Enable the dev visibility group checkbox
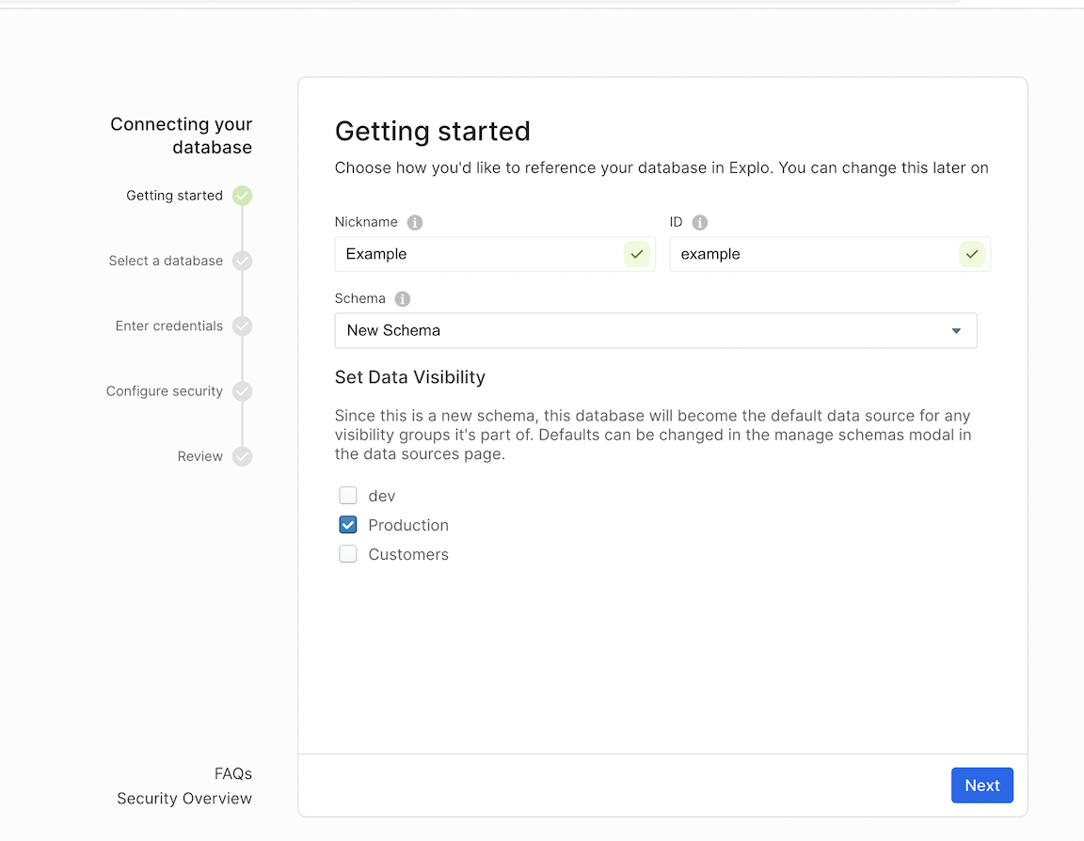 pyautogui.click(x=348, y=495)
